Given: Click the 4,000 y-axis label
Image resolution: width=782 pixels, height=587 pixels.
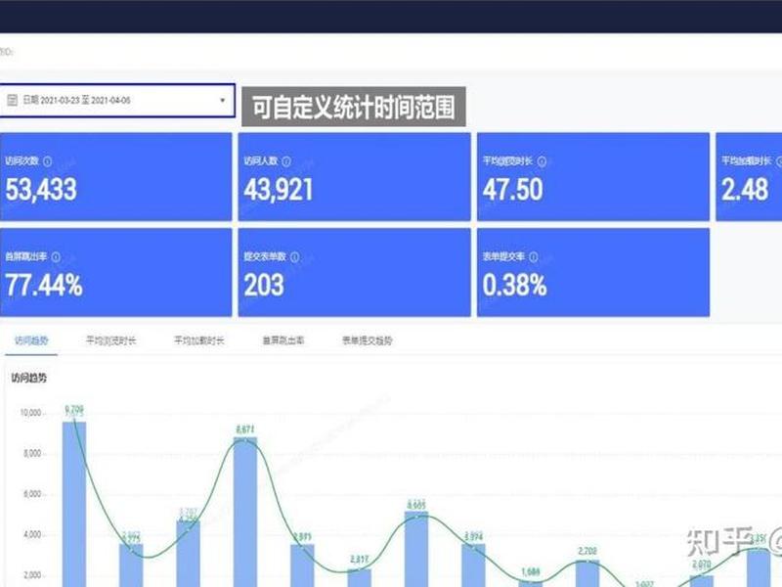Looking at the screenshot, I should [32, 534].
